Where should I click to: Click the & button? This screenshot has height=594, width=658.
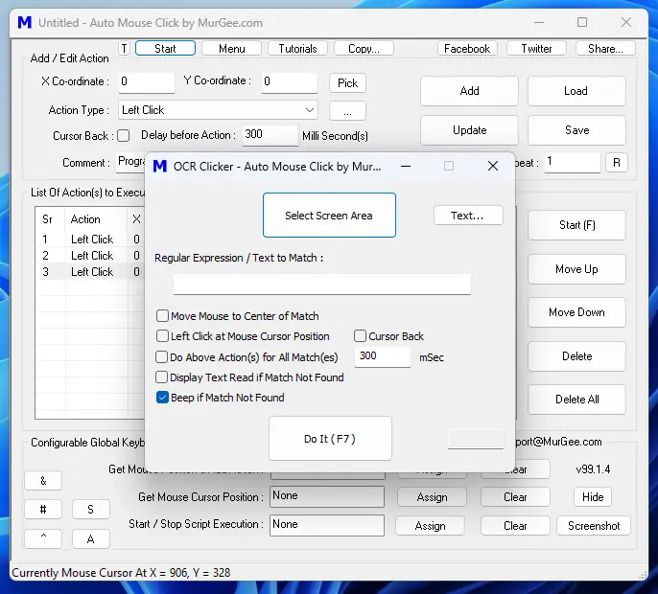43,480
